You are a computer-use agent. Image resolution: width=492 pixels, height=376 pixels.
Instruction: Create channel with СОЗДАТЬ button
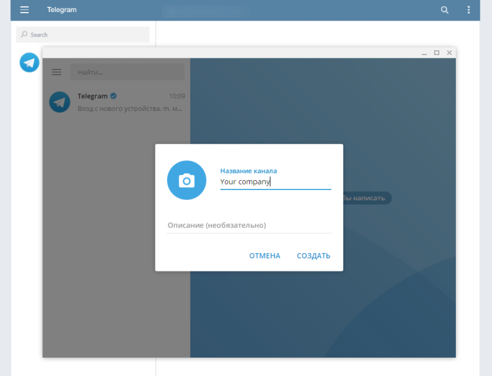pos(313,256)
